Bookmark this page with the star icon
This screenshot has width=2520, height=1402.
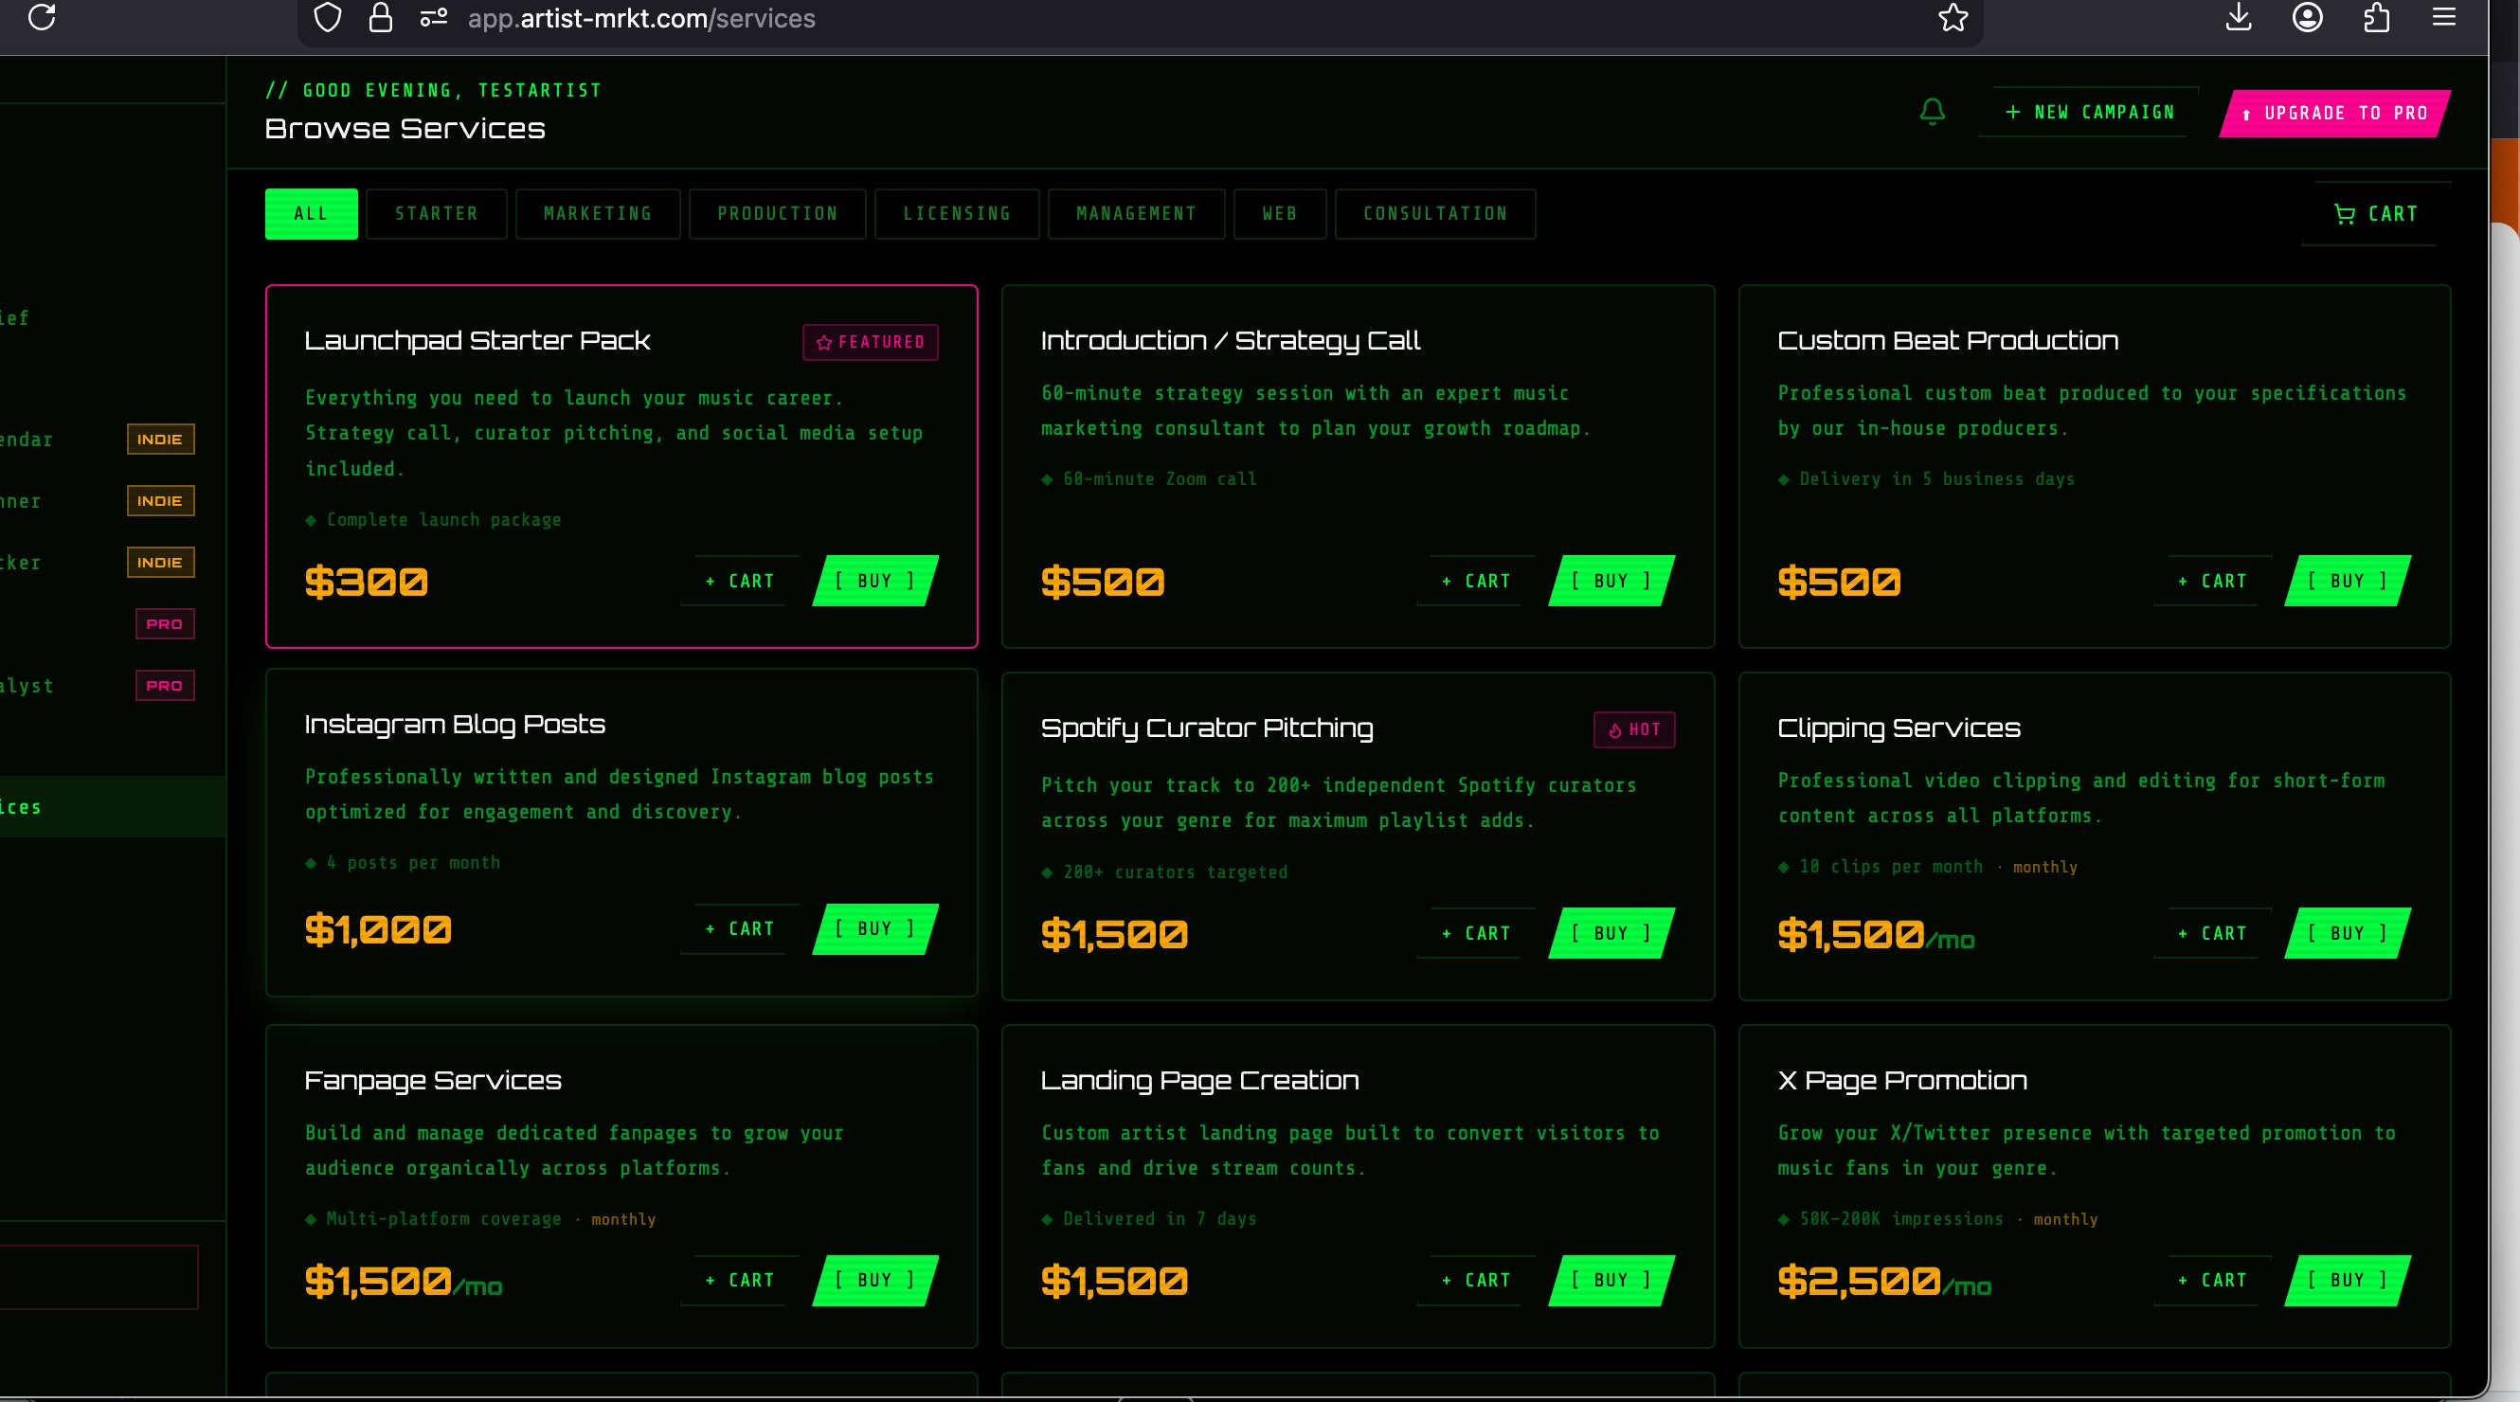coord(1953,18)
